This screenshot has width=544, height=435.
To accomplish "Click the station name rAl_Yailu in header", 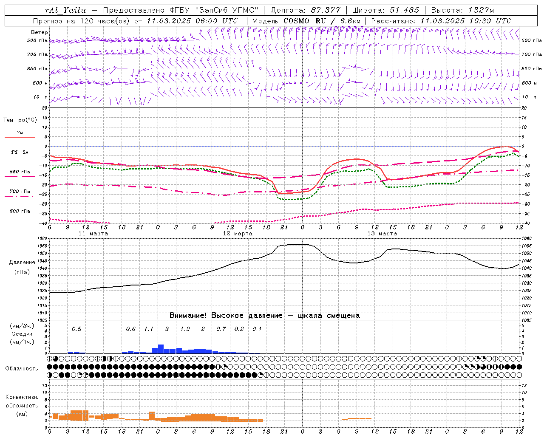I will point(65,10).
